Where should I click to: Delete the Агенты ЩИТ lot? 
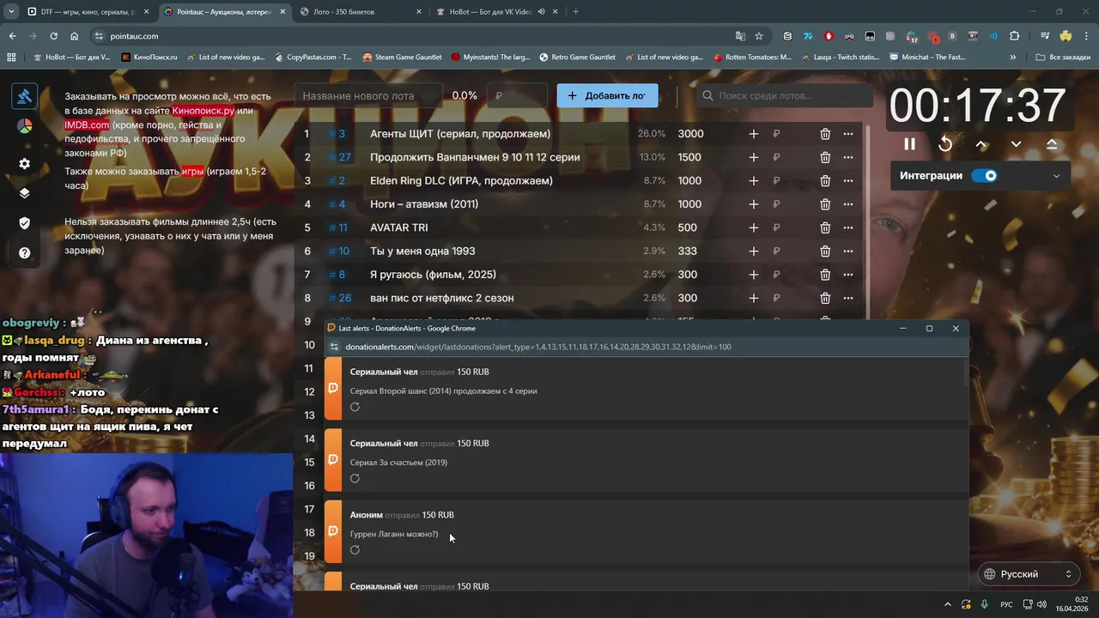pyautogui.click(x=825, y=134)
